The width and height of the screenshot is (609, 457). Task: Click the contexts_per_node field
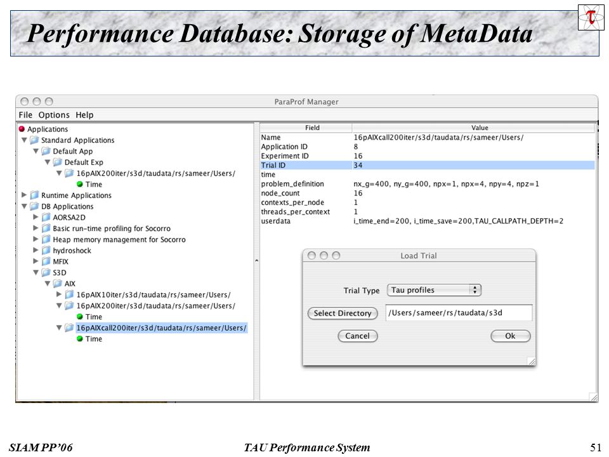click(x=292, y=202)
